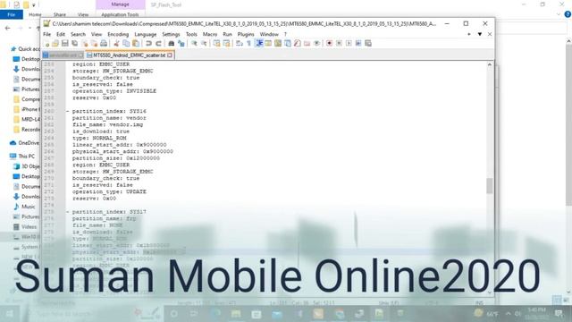The height and width of the screenshot is (322, 572).
Task: Toggle synchronized vertical scrolling
Action: 216,44
